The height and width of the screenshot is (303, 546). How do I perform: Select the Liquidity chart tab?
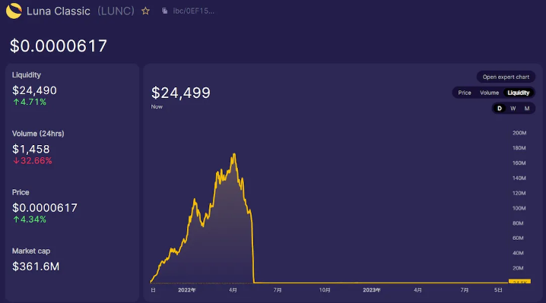[519, 93]
